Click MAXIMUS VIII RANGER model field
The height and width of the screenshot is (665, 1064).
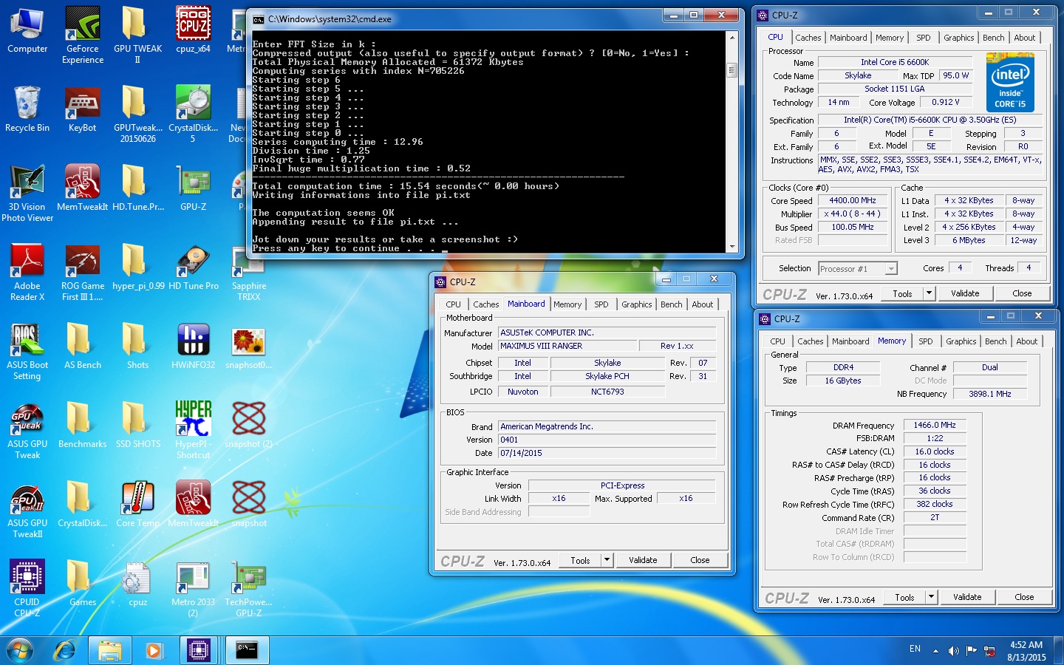pos(567,346)
